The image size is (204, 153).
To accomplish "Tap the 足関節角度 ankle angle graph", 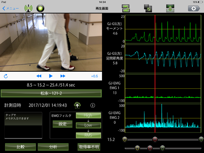I will click(163, 59).
